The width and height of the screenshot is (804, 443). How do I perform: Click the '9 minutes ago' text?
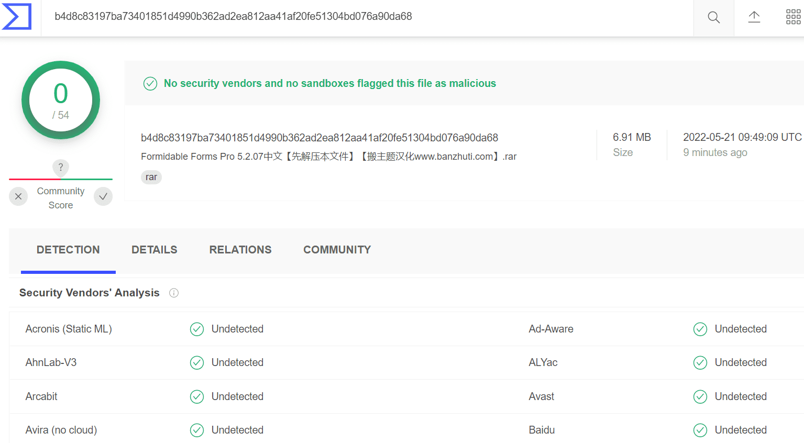[x=715, y=152]
